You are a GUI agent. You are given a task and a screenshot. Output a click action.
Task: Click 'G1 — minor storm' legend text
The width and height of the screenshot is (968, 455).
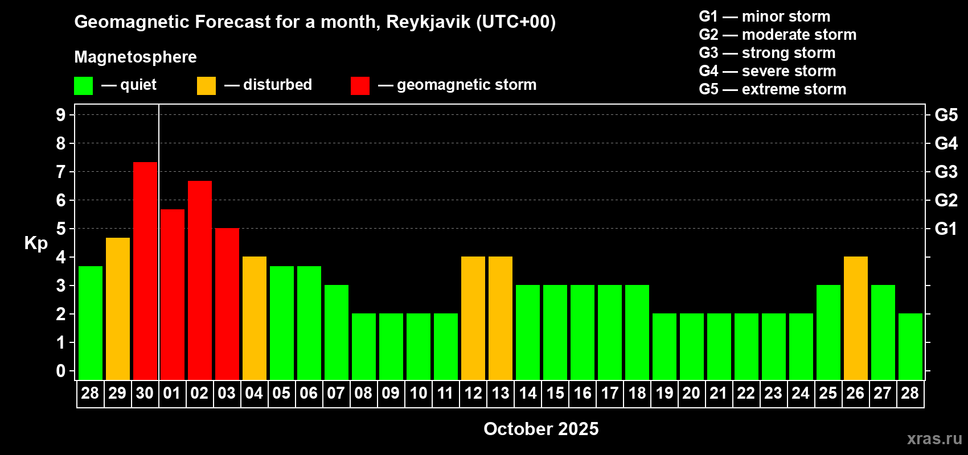pyautogui.click(x=765, y=16)
